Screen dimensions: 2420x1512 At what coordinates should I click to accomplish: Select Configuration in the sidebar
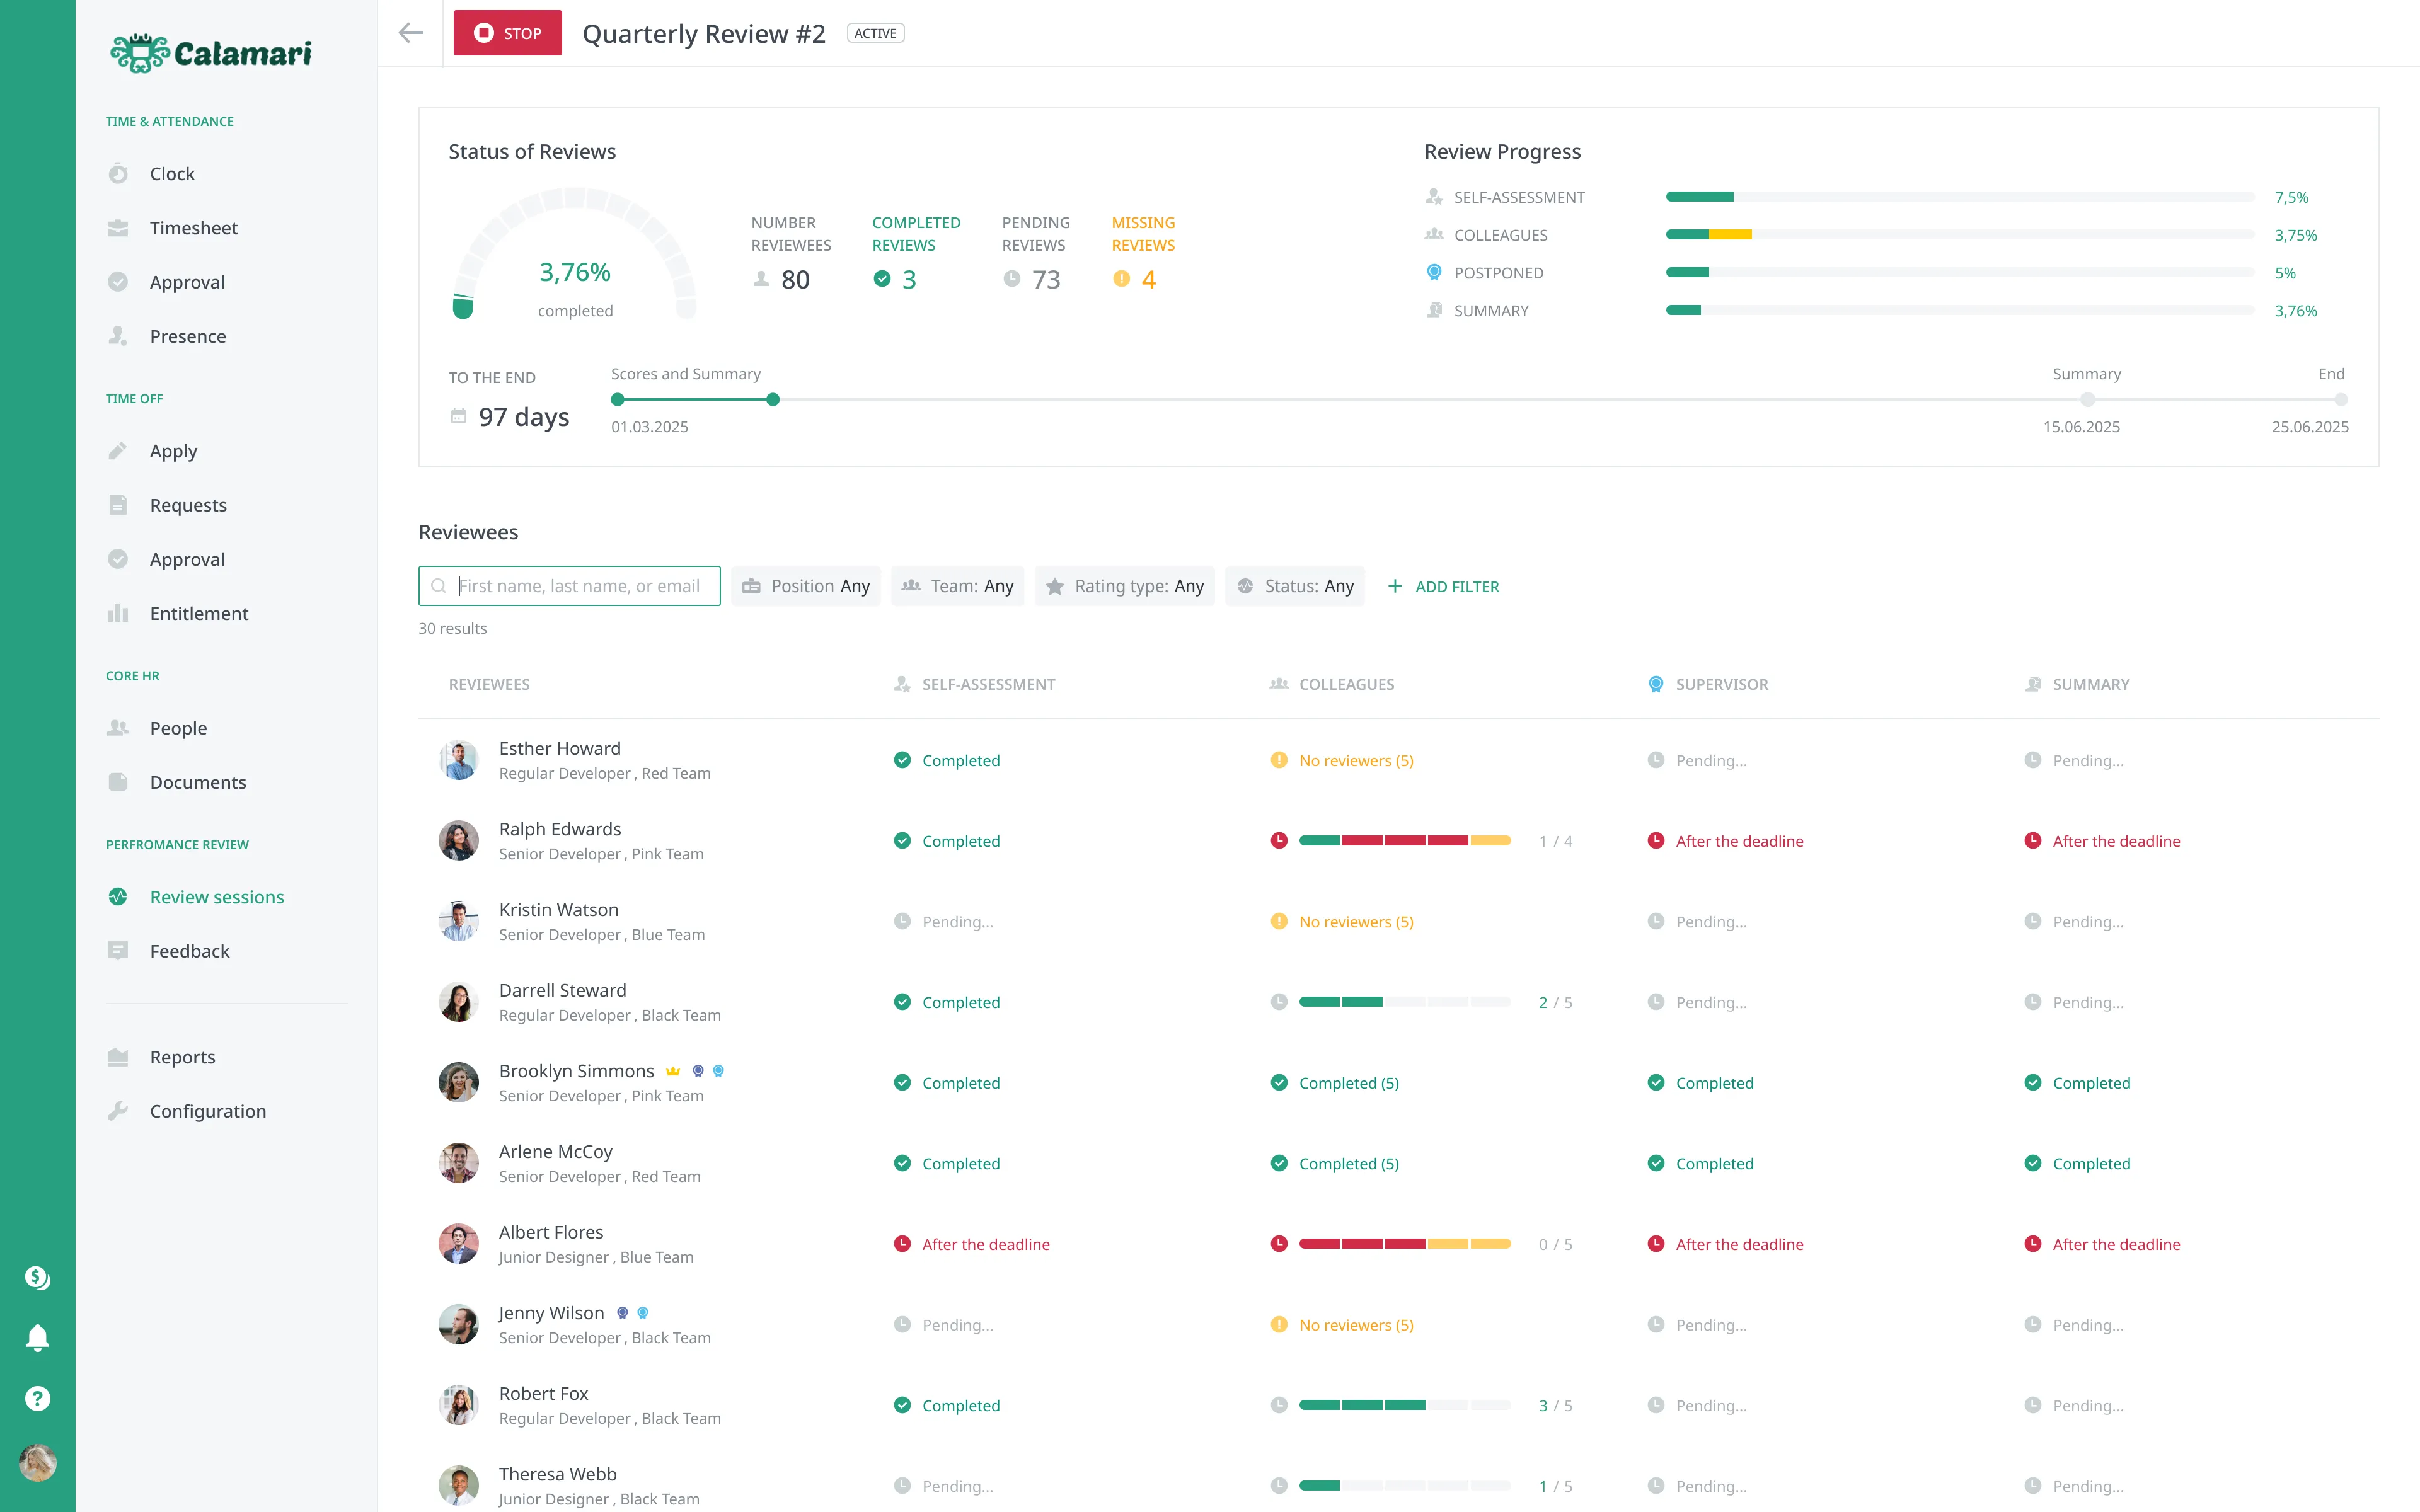pos(207,1111)
